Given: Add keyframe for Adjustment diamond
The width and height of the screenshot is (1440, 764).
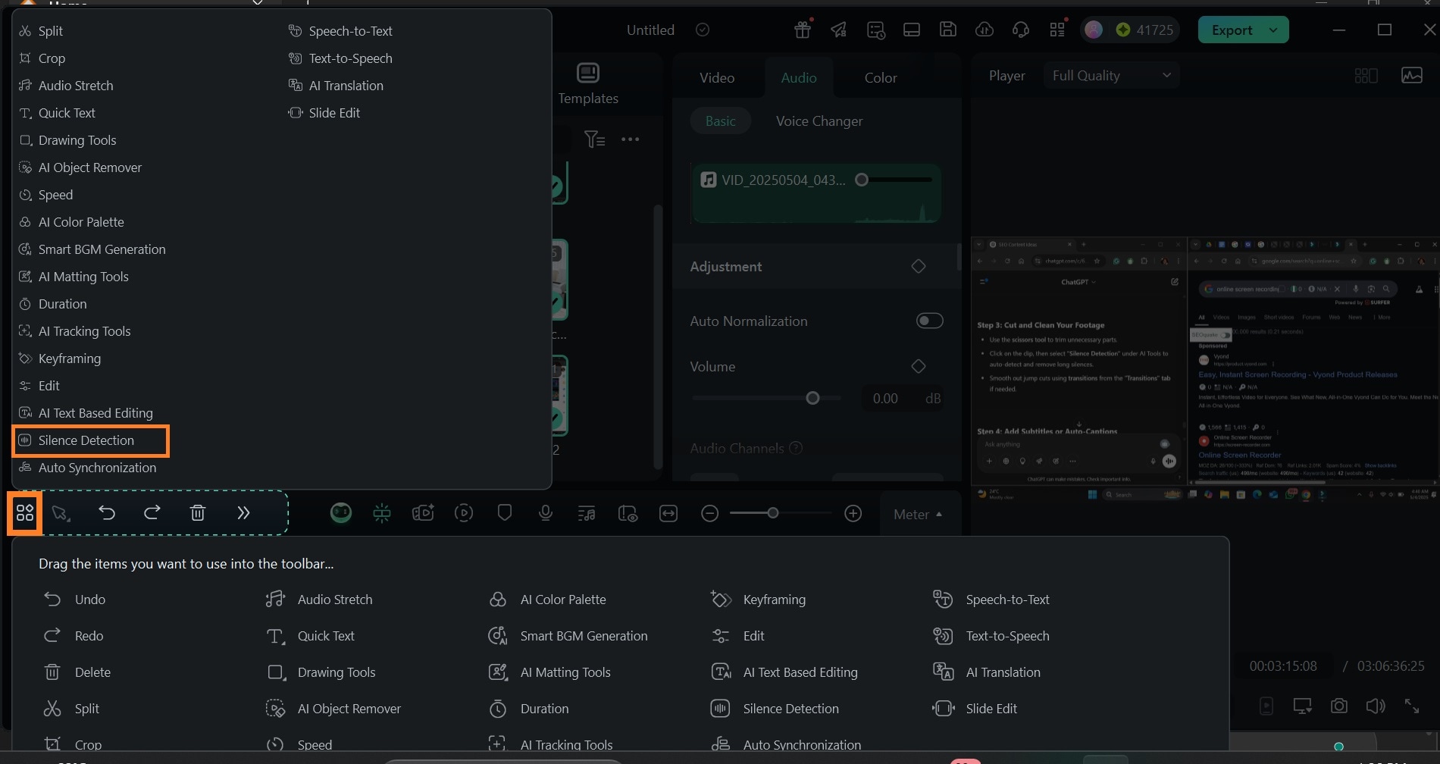Looking at the screenshot, I should 919,266.
